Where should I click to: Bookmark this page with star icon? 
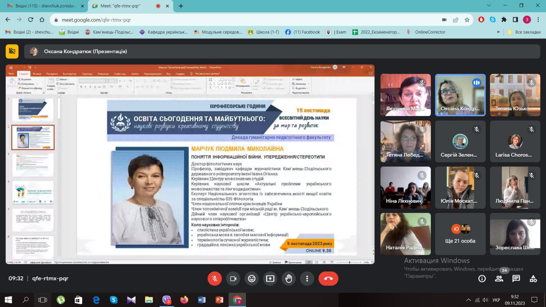click(467, 20)
